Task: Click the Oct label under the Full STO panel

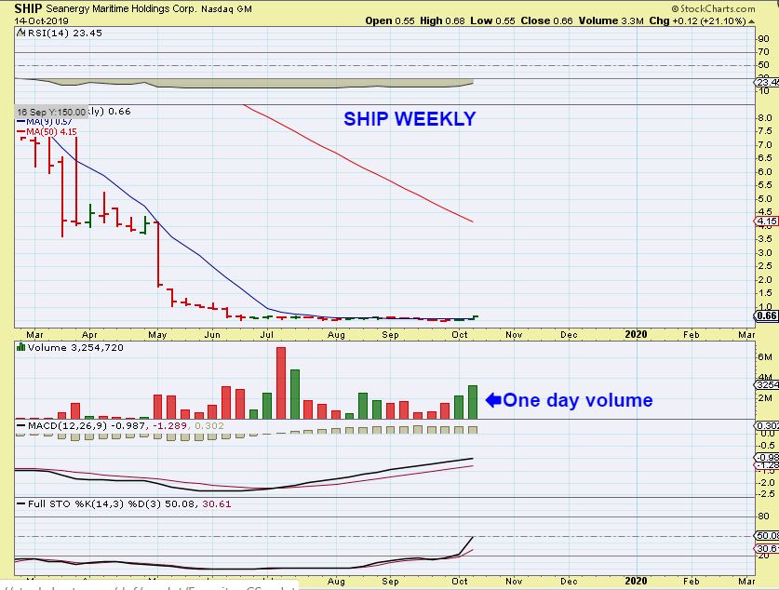Action: point(460,581)
